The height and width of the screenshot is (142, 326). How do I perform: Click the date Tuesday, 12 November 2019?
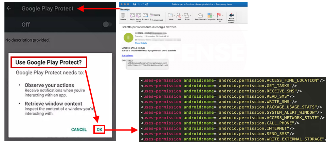tap(151, 36)
